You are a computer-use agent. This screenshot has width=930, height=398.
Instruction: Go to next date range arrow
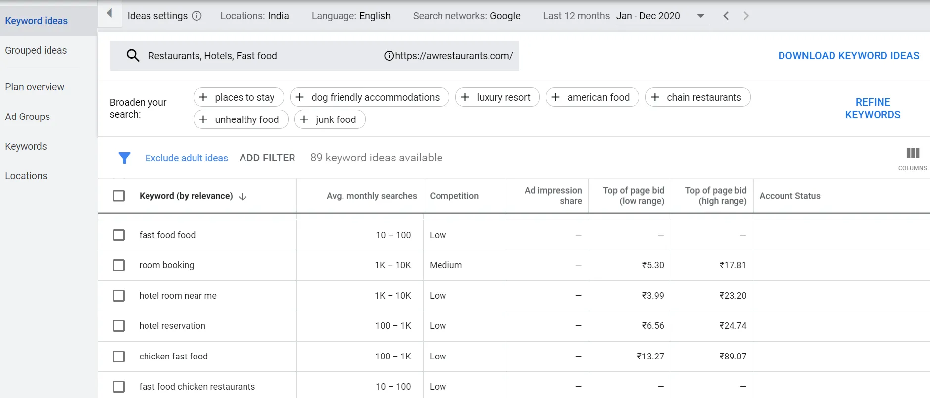(746, 16)
